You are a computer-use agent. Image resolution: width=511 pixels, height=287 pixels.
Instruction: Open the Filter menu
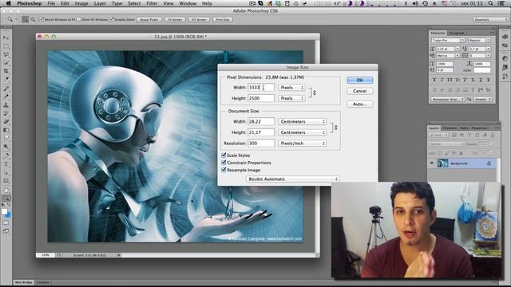coord(152,3)
